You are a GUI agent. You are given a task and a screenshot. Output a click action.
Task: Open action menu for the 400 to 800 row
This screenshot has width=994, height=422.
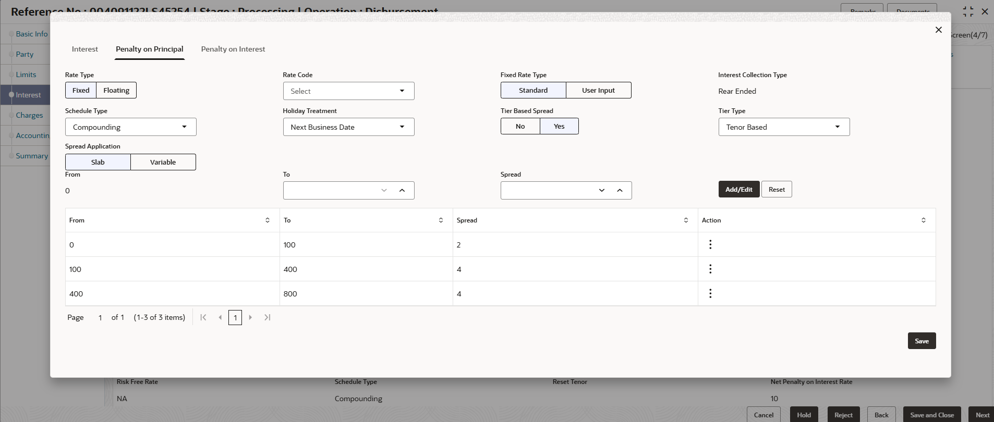tap(710, 293)
